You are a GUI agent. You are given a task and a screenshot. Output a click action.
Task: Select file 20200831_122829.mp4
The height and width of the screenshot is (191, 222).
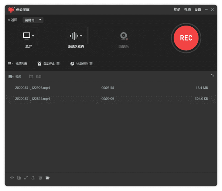[x=111, y=99]
